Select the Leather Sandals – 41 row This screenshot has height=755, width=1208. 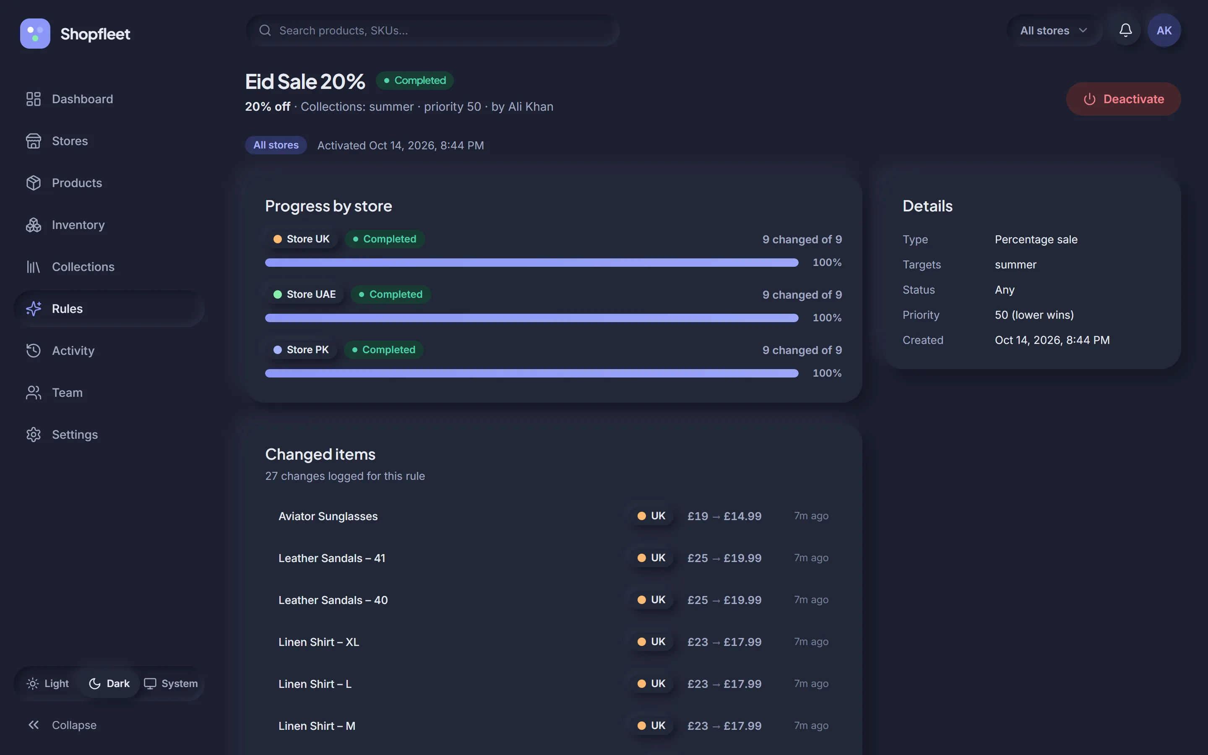553,558
